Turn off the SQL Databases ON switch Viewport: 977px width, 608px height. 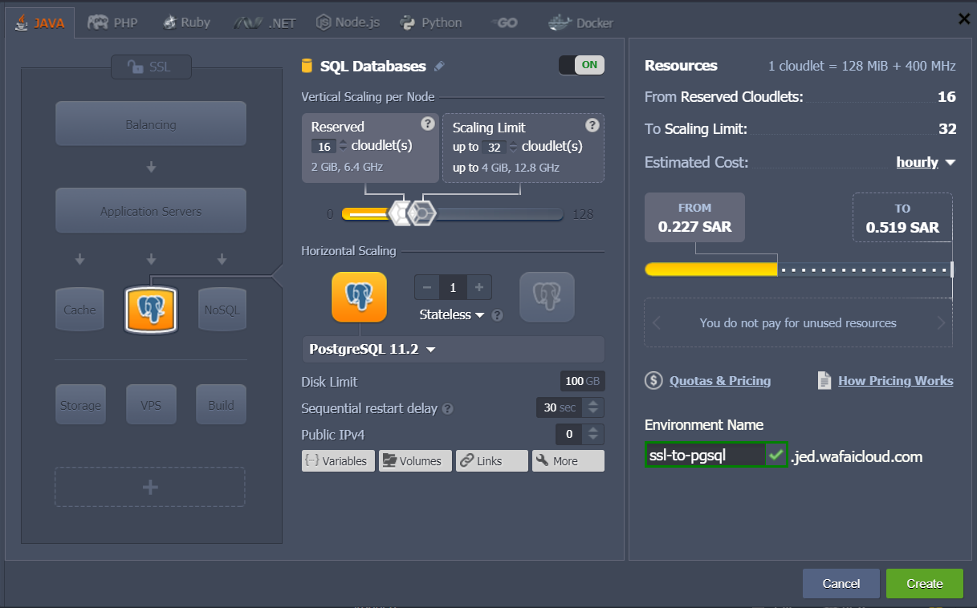582,65
